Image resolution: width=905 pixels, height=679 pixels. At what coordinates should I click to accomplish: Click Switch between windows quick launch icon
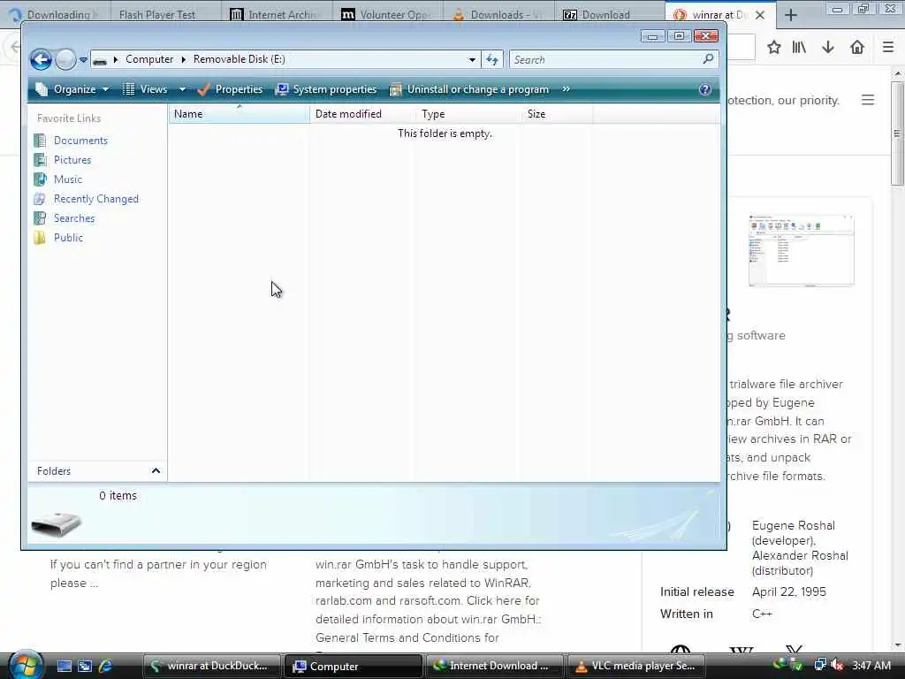tap(85, 667)
